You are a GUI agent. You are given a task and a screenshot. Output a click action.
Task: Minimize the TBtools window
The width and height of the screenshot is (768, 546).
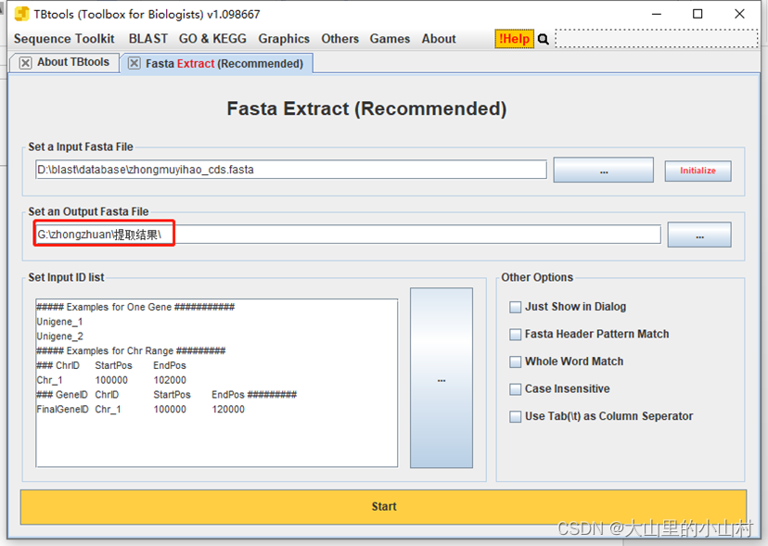[x=657, y=14]
